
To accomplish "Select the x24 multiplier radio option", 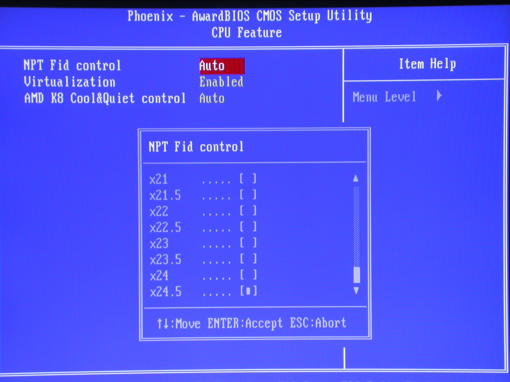I will pyautogui.click(x=248, y=275).
